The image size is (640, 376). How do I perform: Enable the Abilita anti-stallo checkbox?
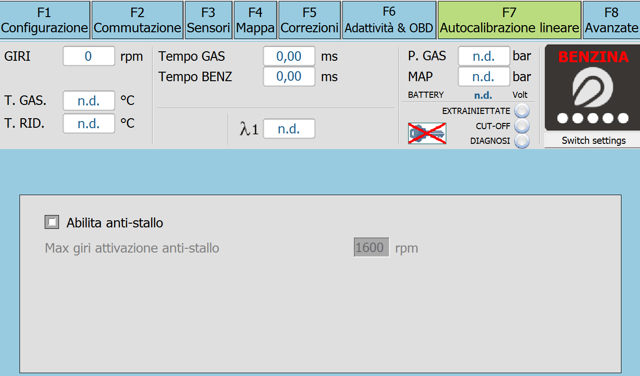coord(52,222)
